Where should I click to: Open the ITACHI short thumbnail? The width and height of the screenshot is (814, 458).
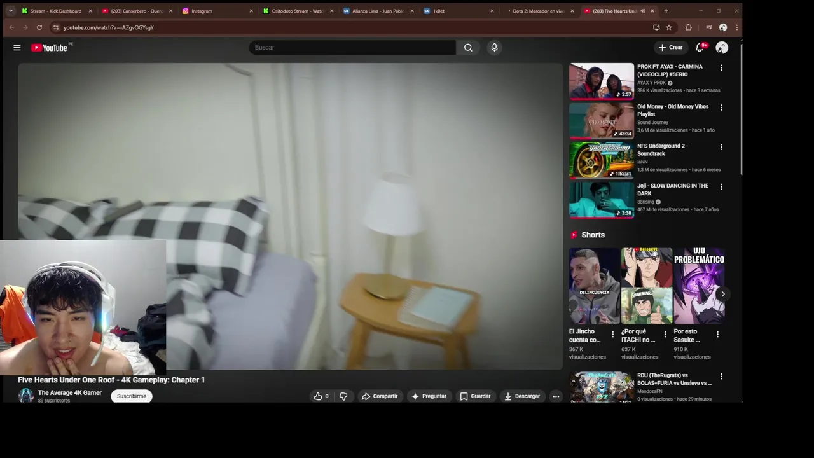(647, 286)
